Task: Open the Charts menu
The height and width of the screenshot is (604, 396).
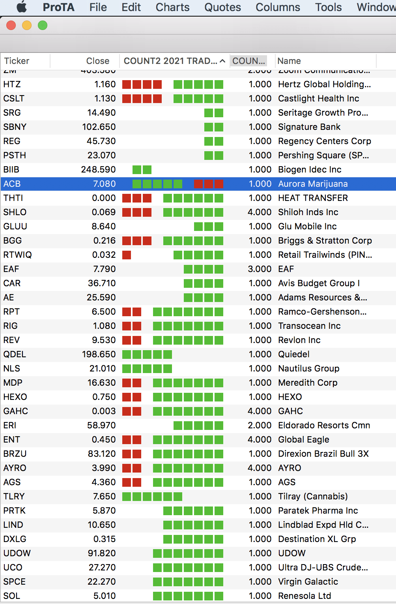Action: click(x=172, y=7)
